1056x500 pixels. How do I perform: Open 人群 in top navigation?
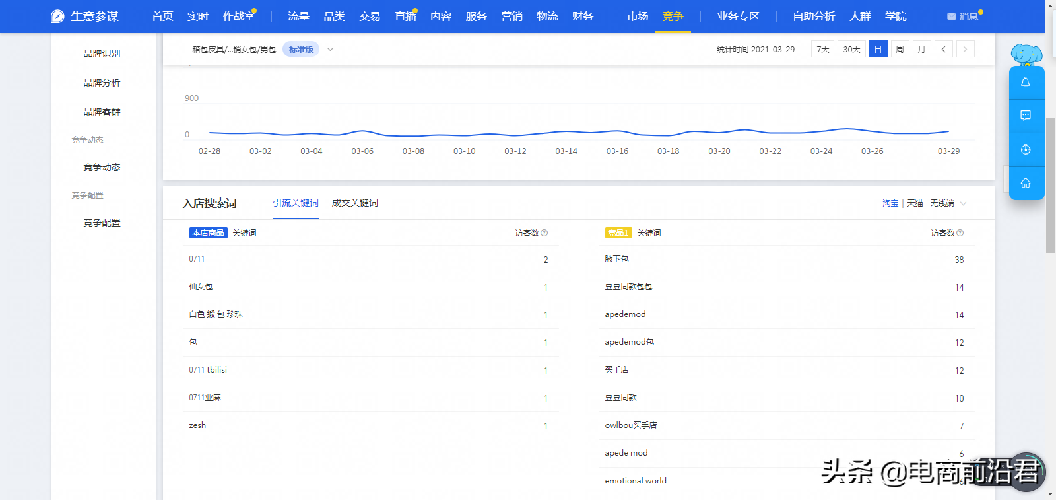tap(860, 17)
